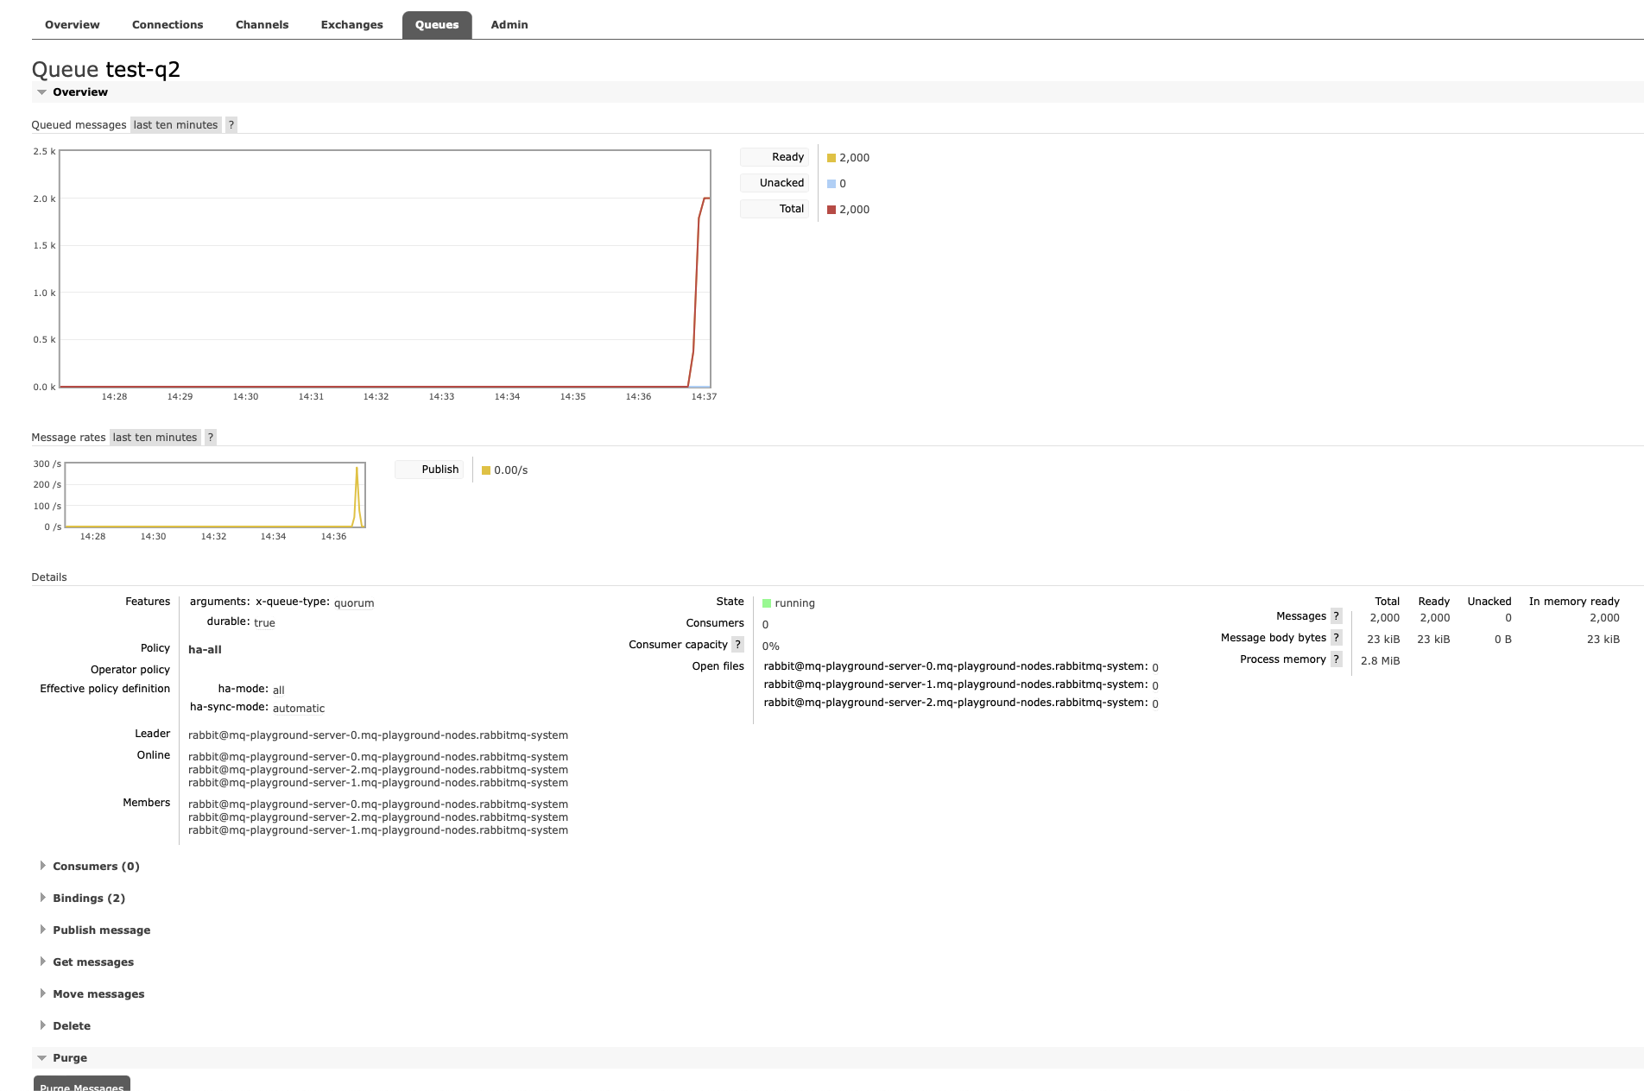The image size is (1644, 1091).
Task: Open the Overview tab
Action: pyautogui.click(x=72, y=25)
